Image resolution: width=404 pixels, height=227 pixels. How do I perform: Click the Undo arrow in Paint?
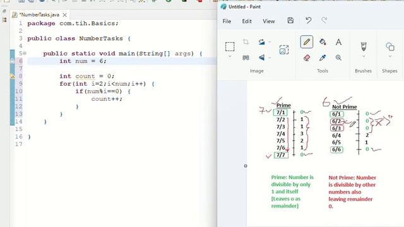309,20
